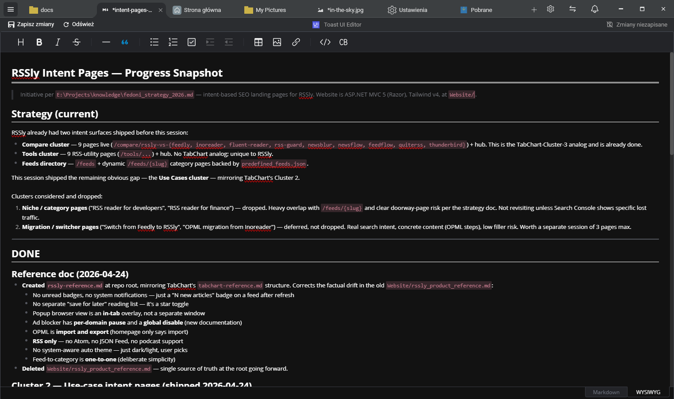Image resolution: width=674 pixels, height=399 pixels.
Task: Click the /feeds inline code in Feeds directory
Action: tap(85, 164)
